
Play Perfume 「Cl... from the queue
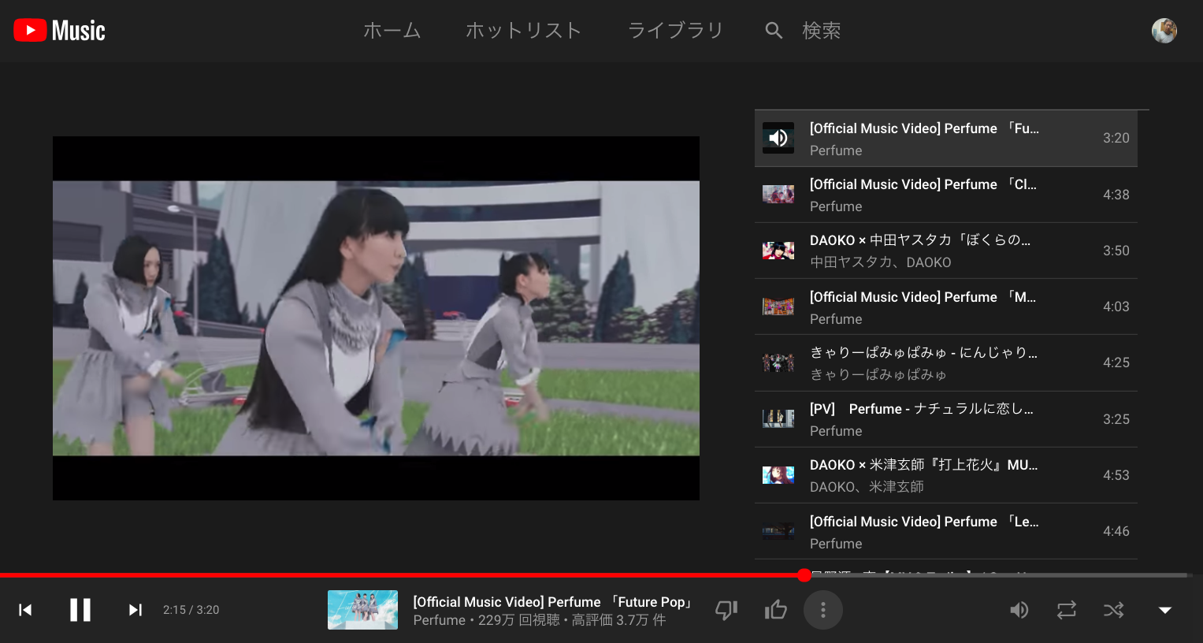tap(946, 195)
